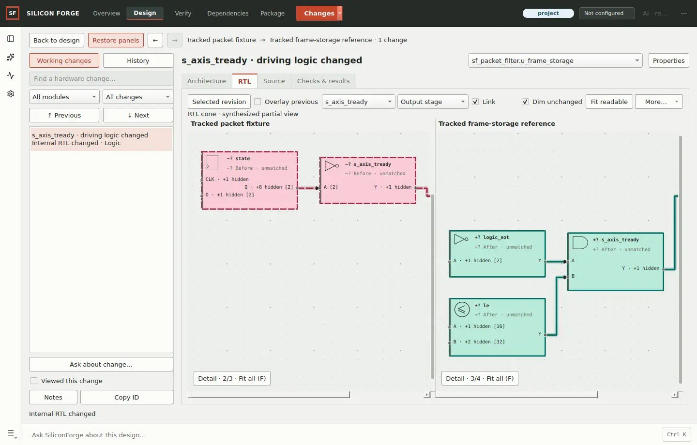Focus the Ask SiliconForge about this design input
697x445 pixels.
click(x=344, y=435)
